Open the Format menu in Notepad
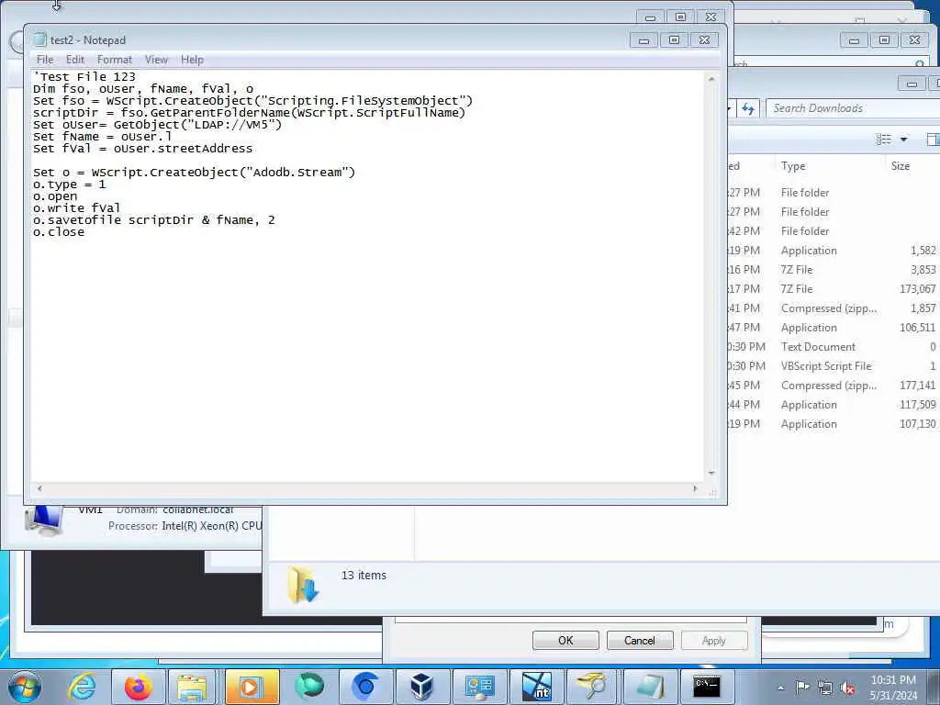The width and height of the screenshot is (940, 705). click(115, 60)
